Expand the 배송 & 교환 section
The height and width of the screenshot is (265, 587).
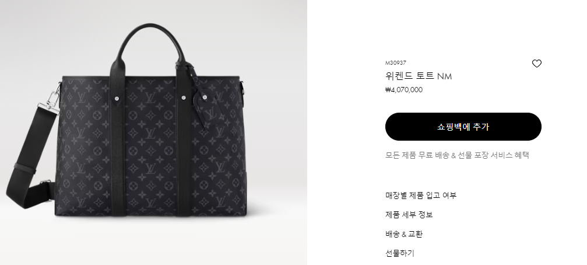(404, 234)
